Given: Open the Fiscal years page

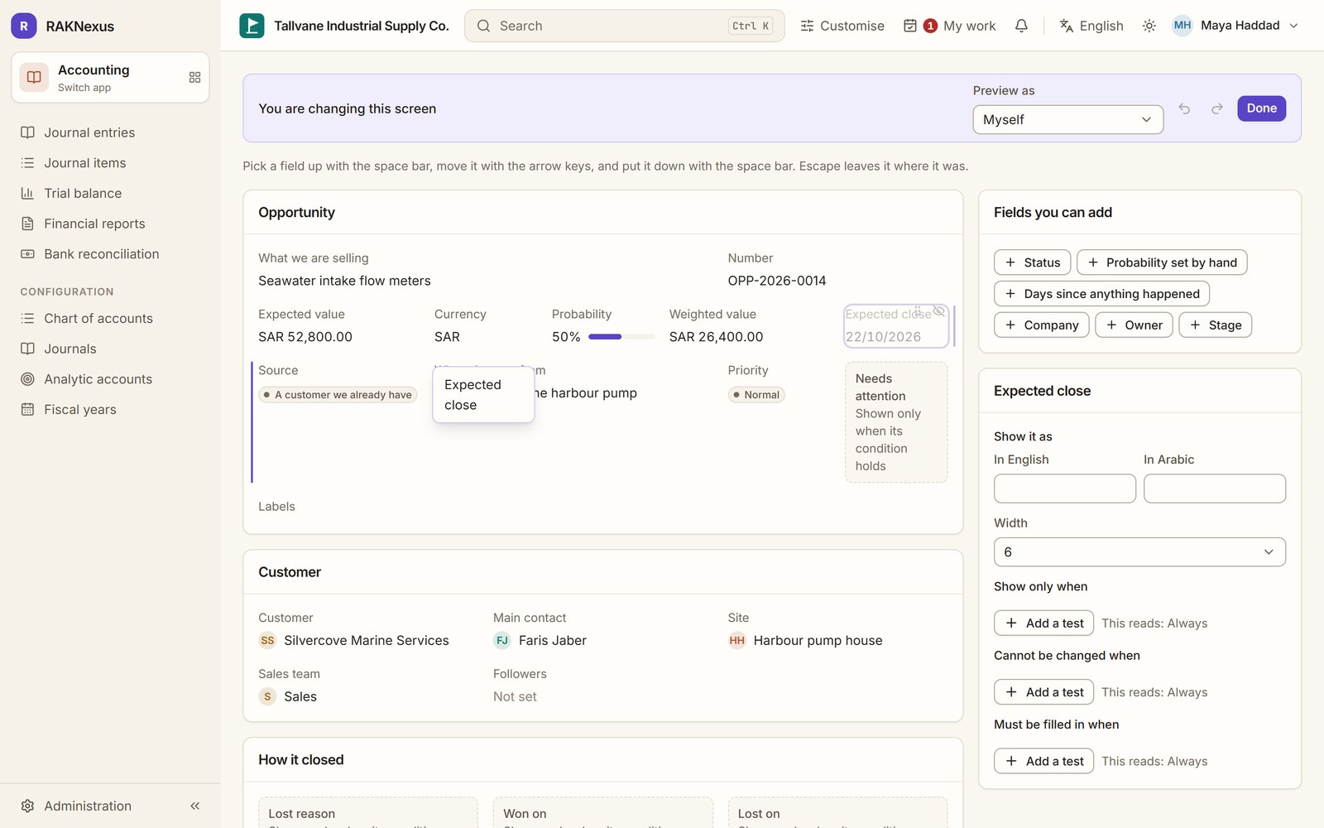Looking at the screenshot, I should [x=110, y=409].
